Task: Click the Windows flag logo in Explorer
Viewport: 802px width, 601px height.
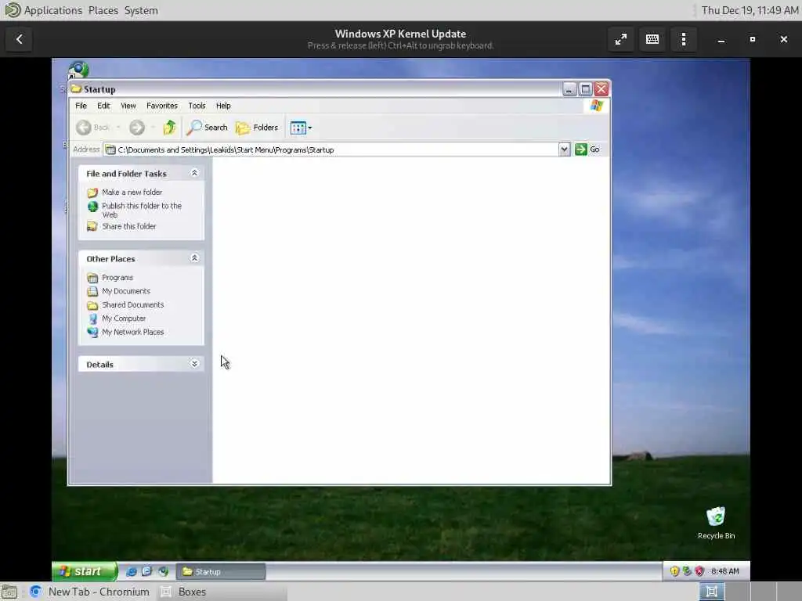Action: [596, 106]
